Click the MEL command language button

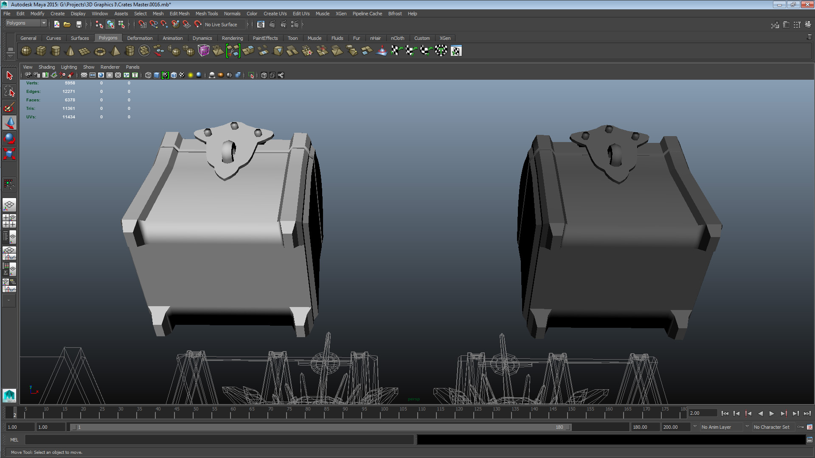pyautogui.click(x=14, y=440)
